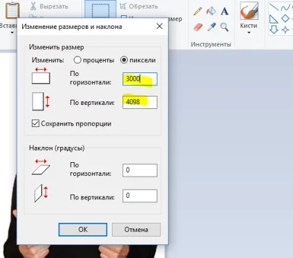Click the Наклон (градусы) group label
The height and width of the screenshot is (258, 293).
coord(57,148)
